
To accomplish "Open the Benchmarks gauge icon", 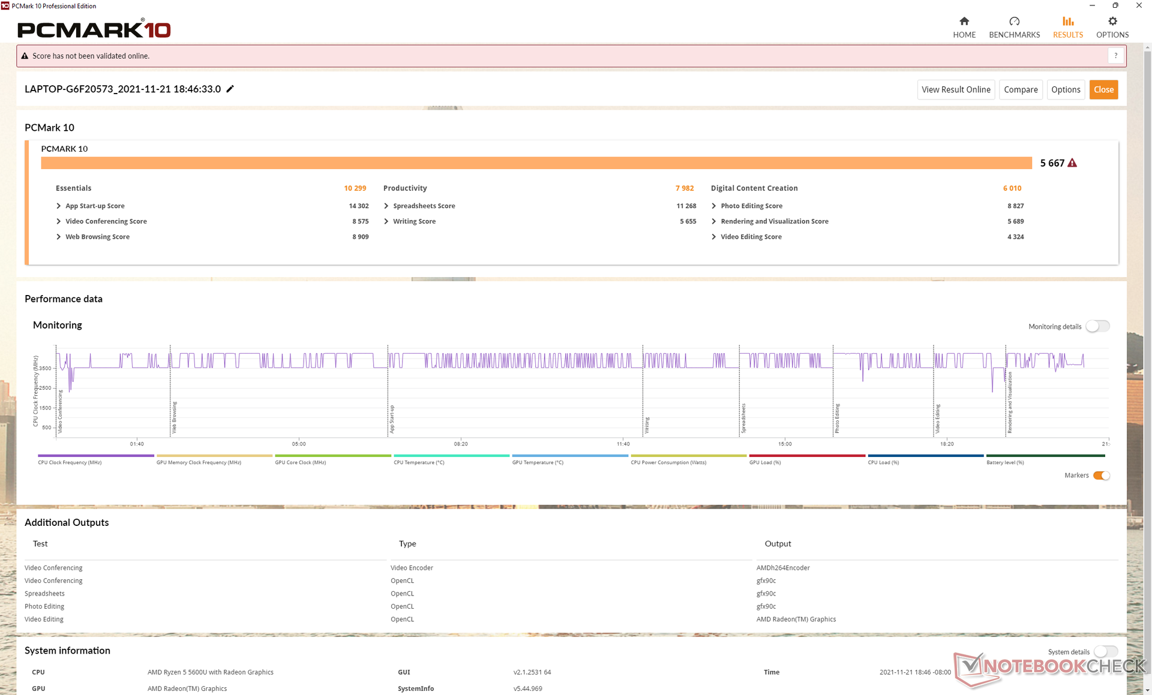I will [1014, 22].
